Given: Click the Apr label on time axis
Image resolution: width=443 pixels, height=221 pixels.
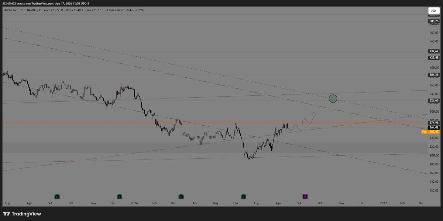Looking at the screenshot, I should 195,203.
